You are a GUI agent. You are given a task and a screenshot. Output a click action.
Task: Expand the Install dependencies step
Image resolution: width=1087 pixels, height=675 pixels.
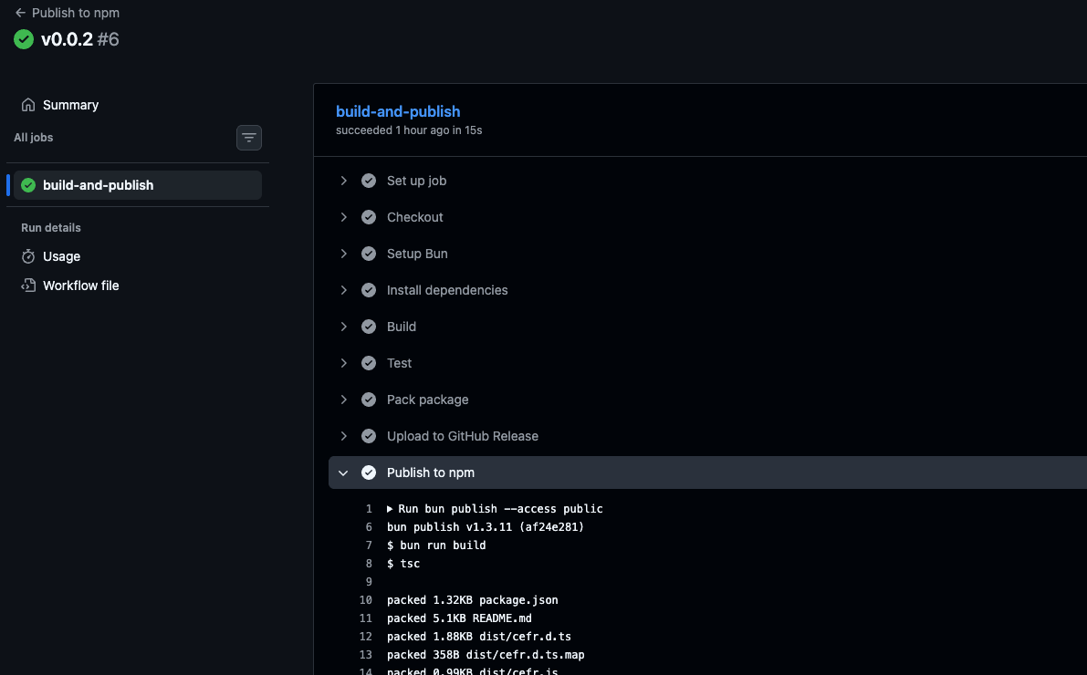point(344,290)
